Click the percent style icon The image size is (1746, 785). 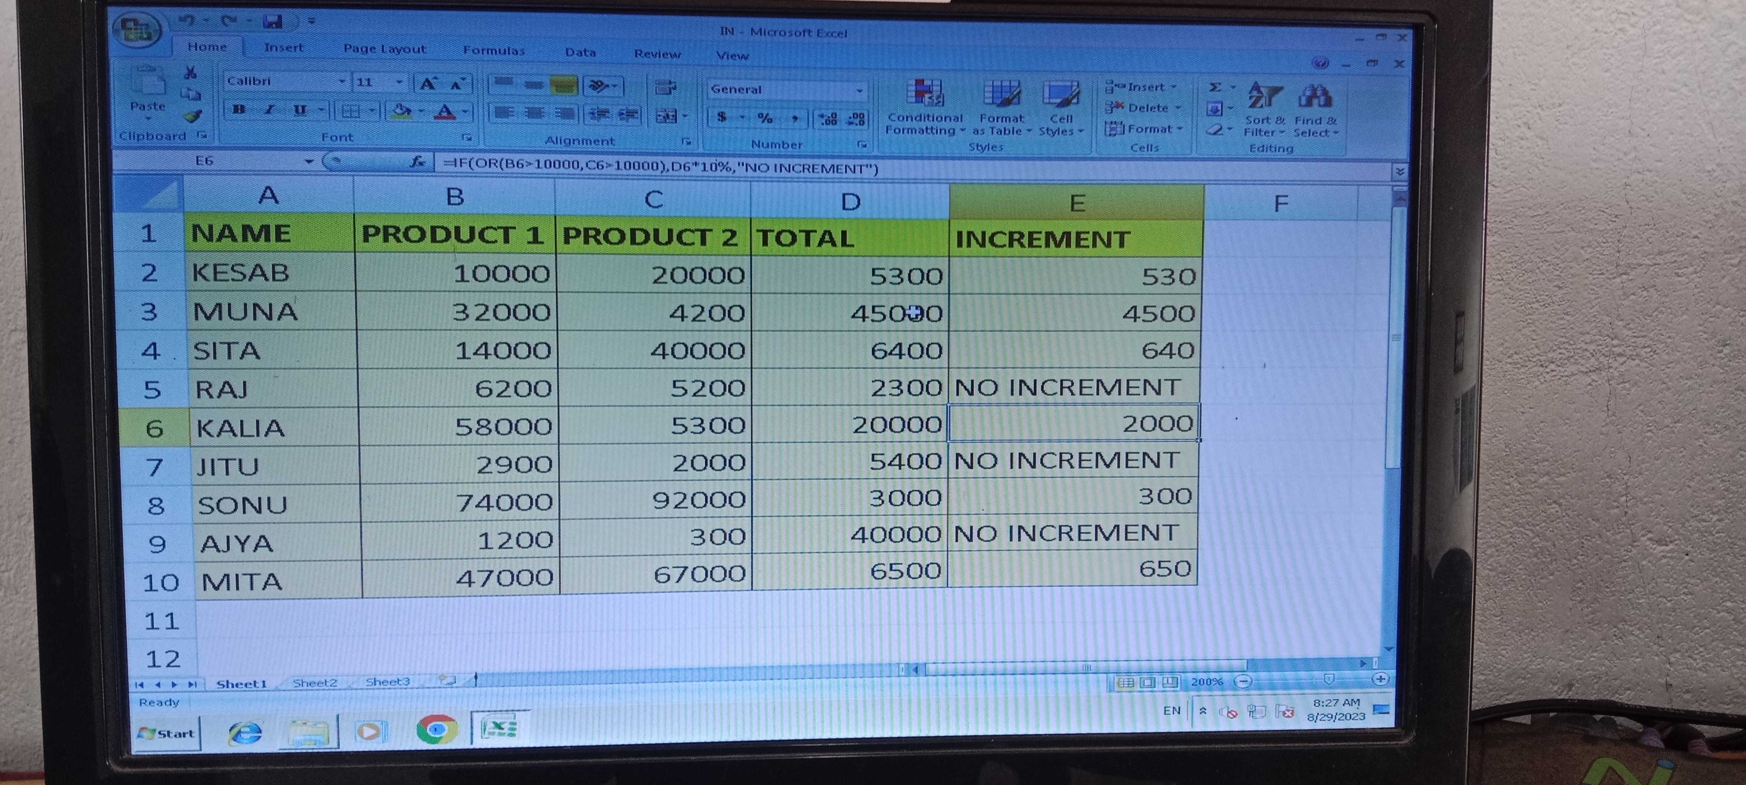tap(765, 119)
